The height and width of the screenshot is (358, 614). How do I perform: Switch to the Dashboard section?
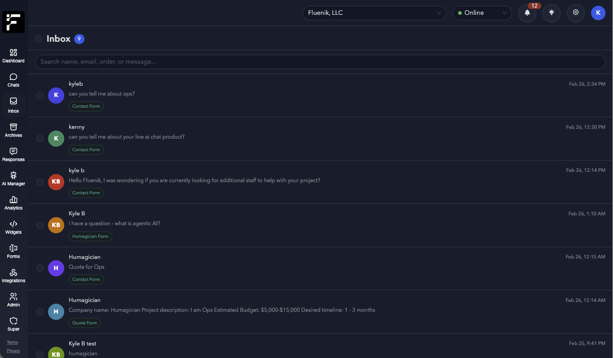coord(13,56)
